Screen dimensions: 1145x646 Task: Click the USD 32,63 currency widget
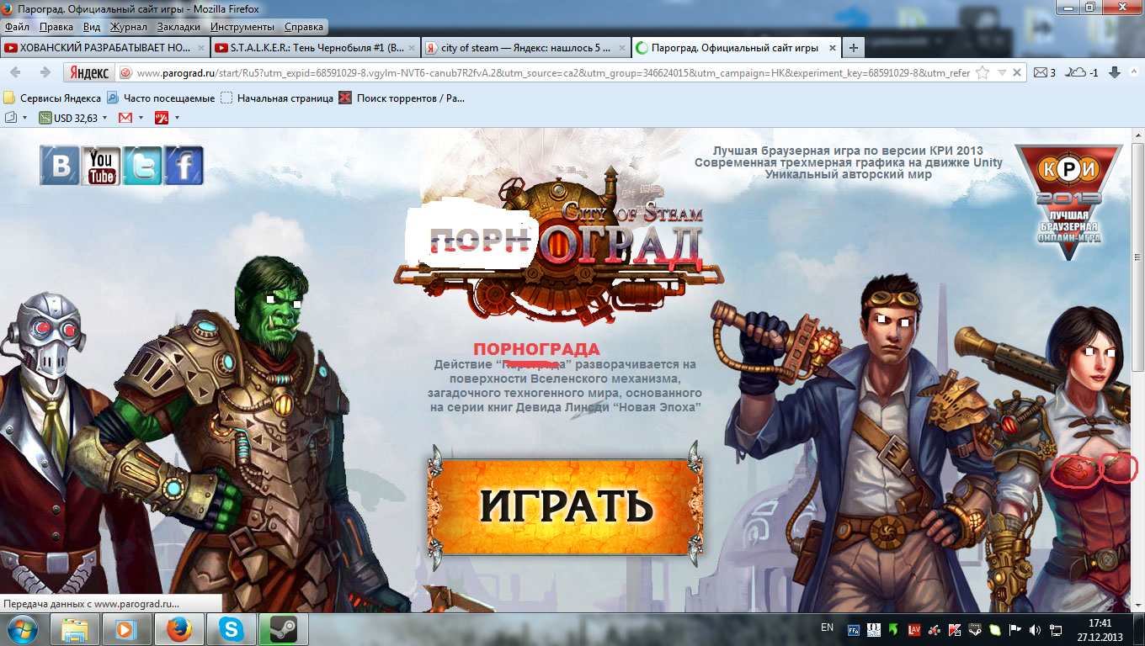(68, 118)
